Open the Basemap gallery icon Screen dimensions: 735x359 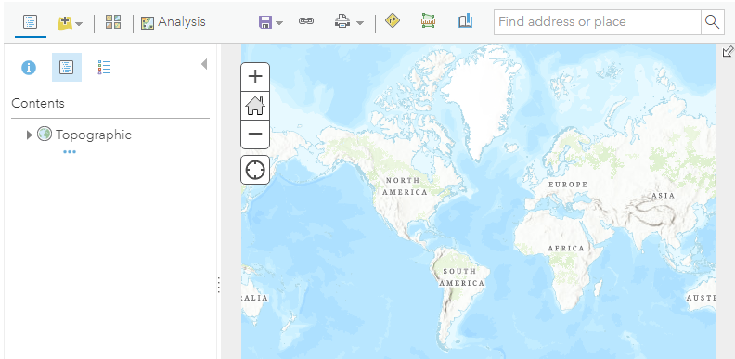pos(113,22)
